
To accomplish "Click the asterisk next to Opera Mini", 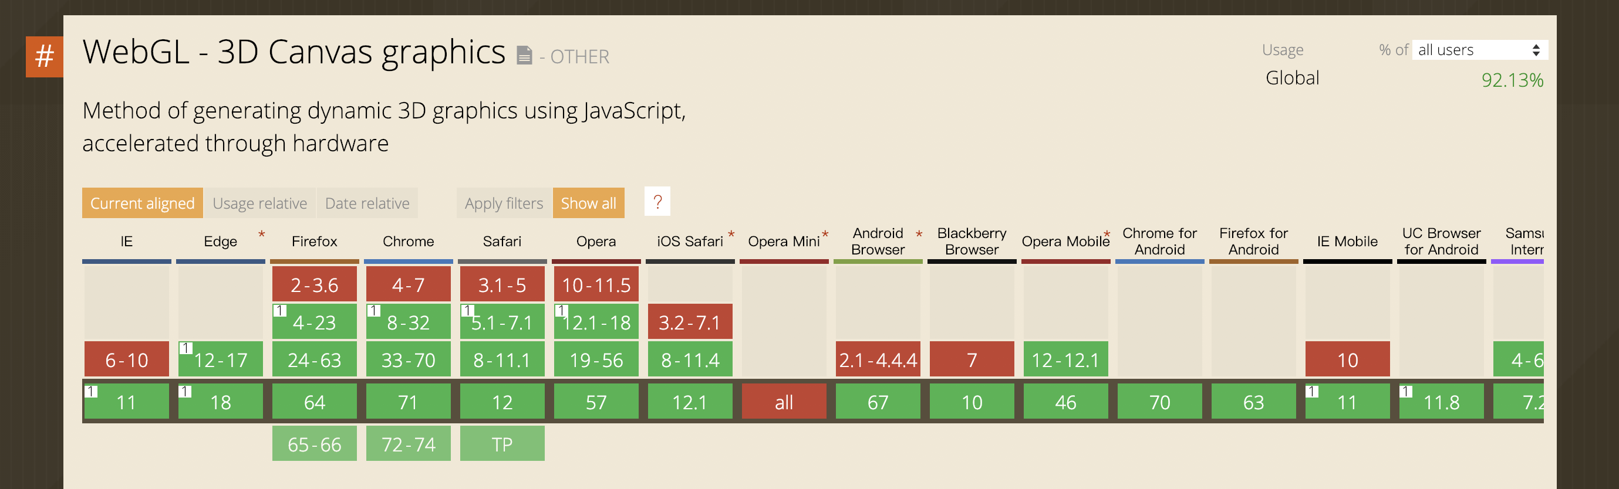I will click(825, 235).
